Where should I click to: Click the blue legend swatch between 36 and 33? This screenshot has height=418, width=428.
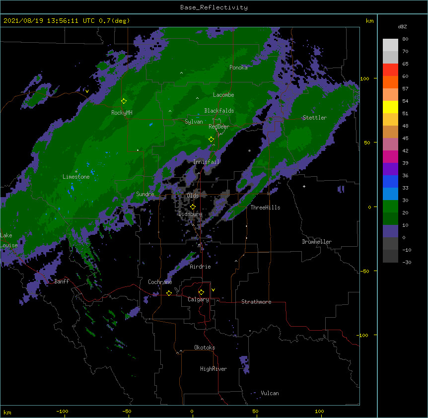point(390,181)
